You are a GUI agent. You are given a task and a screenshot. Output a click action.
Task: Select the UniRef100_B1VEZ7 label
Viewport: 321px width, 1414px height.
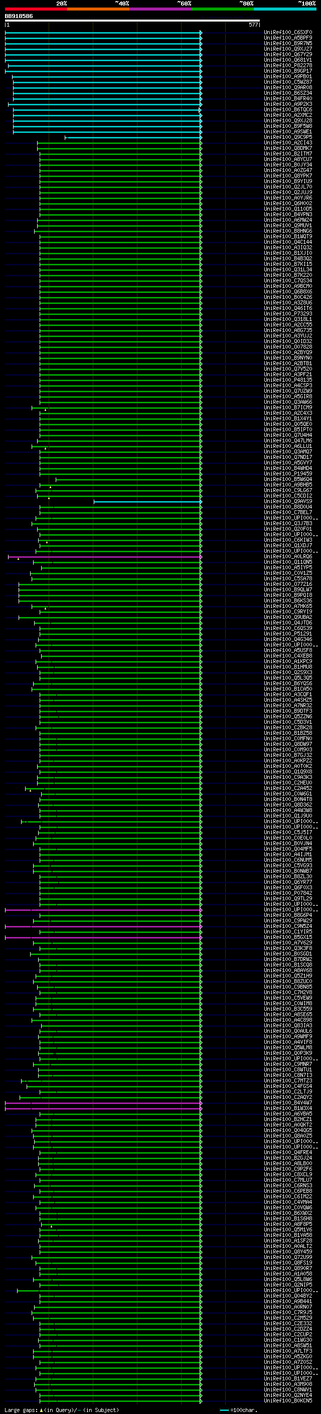click(288, 1378)
